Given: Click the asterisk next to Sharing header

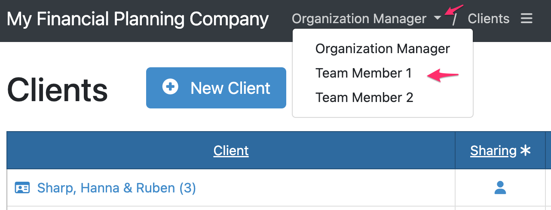Looking at the screenshot, I should pyautogui.click(x=525, y=150).
